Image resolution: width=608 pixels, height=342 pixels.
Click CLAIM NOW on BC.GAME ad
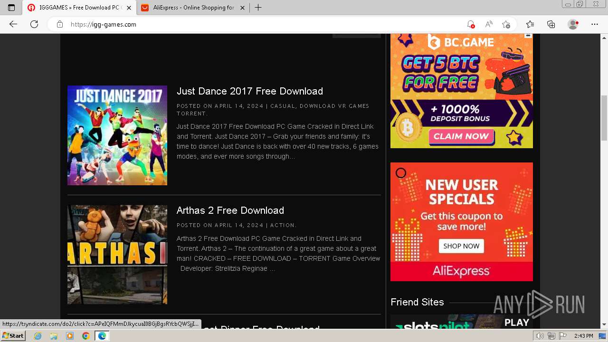461,136
